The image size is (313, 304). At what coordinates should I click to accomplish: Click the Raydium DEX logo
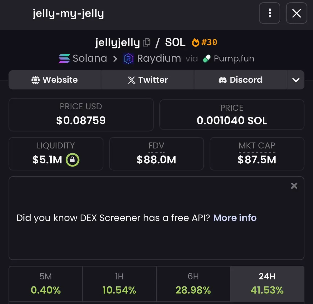(128, 59)
